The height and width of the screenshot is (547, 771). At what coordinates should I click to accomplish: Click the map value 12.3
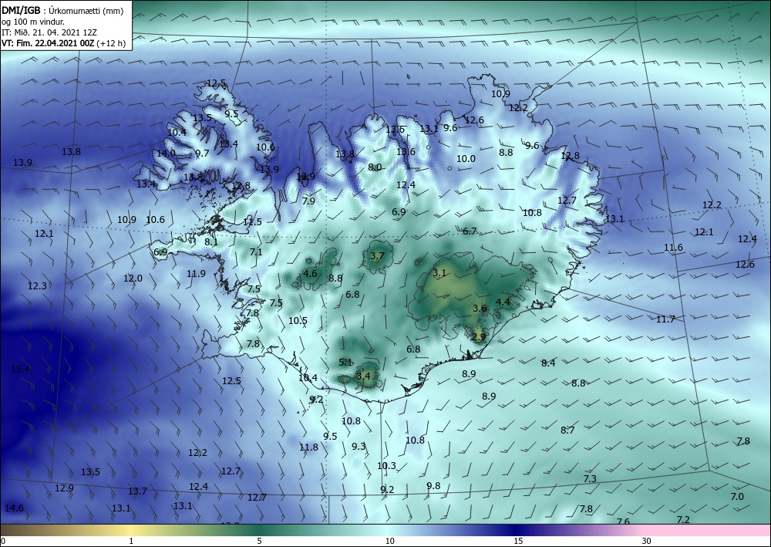(x=37, y=285)
